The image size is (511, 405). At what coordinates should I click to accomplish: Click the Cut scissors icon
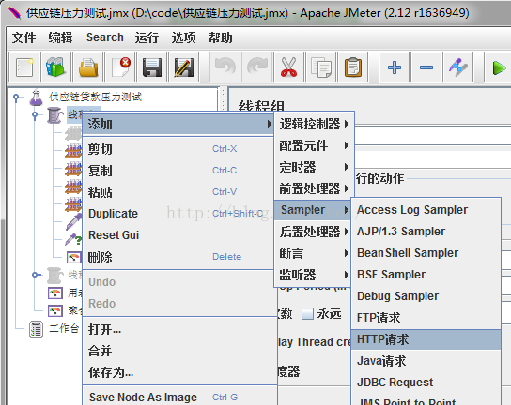[x=289, y=67]
